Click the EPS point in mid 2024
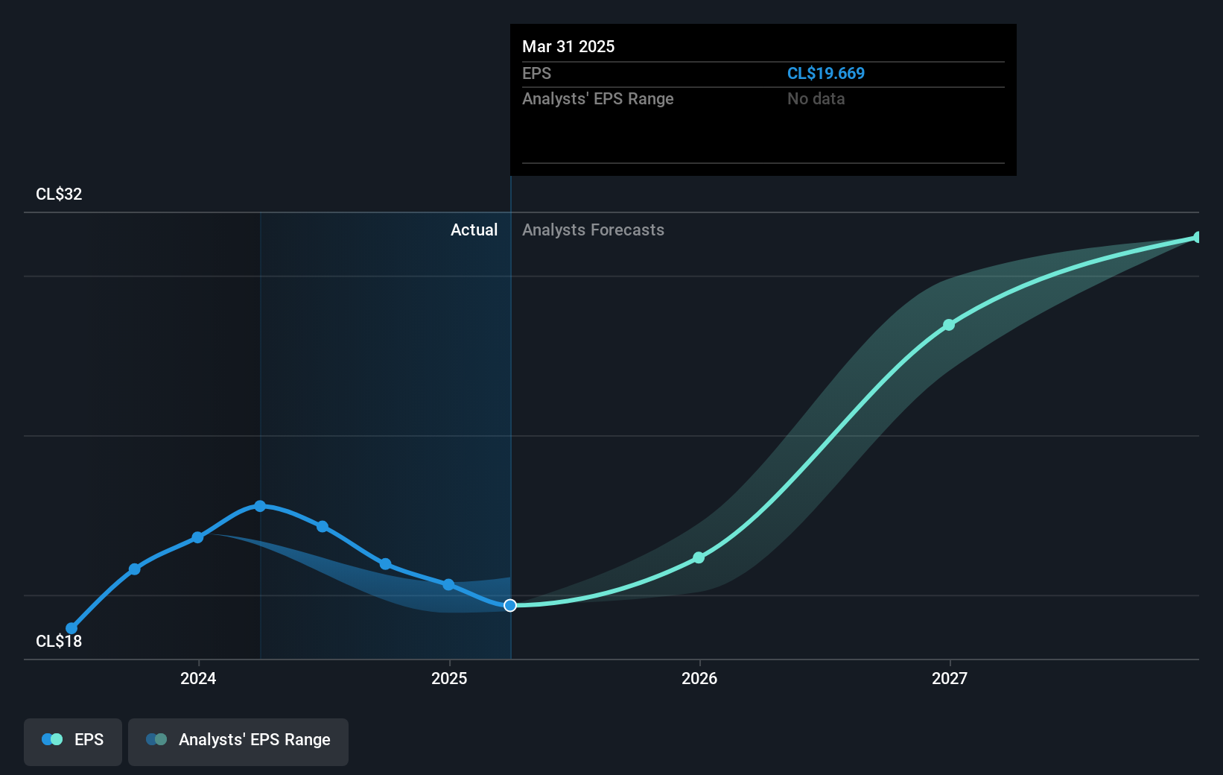 click(323, 526)
